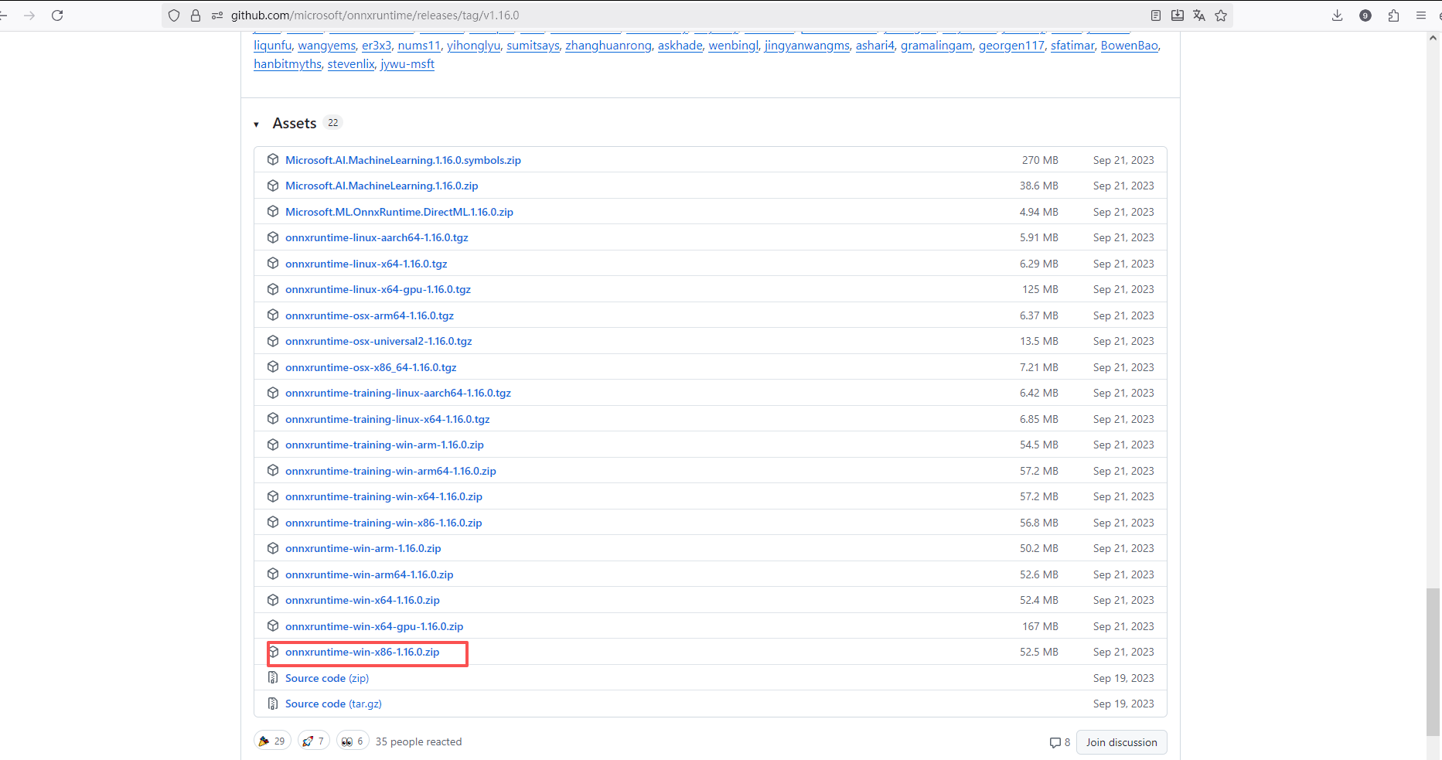Download Microsoft.AI.MachineLearning.1.16.0.zip

click(381, 186)
